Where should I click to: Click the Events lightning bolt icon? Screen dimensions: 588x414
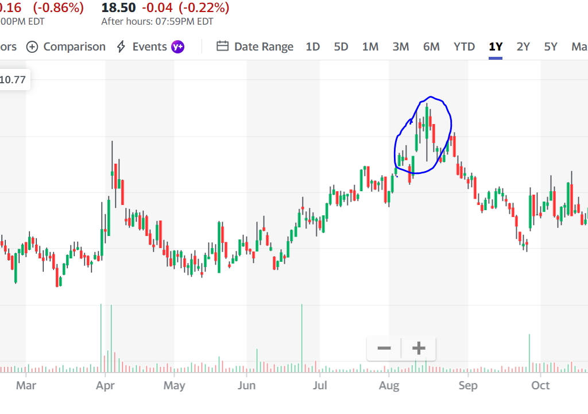pyautogui.click(x=121, y=47)
